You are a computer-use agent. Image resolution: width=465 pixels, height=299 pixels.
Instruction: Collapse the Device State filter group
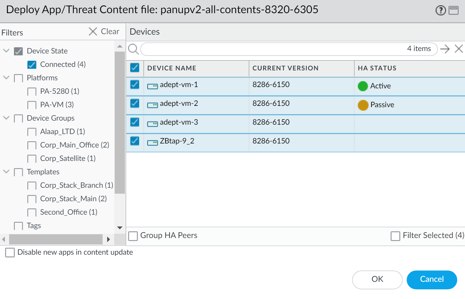click(x=6, y=51)
